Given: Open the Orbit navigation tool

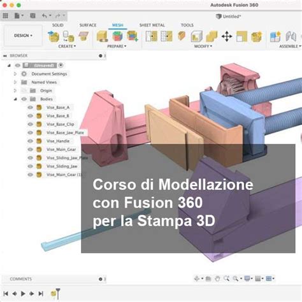Looking at the screenshot, I should click(197, 278).
